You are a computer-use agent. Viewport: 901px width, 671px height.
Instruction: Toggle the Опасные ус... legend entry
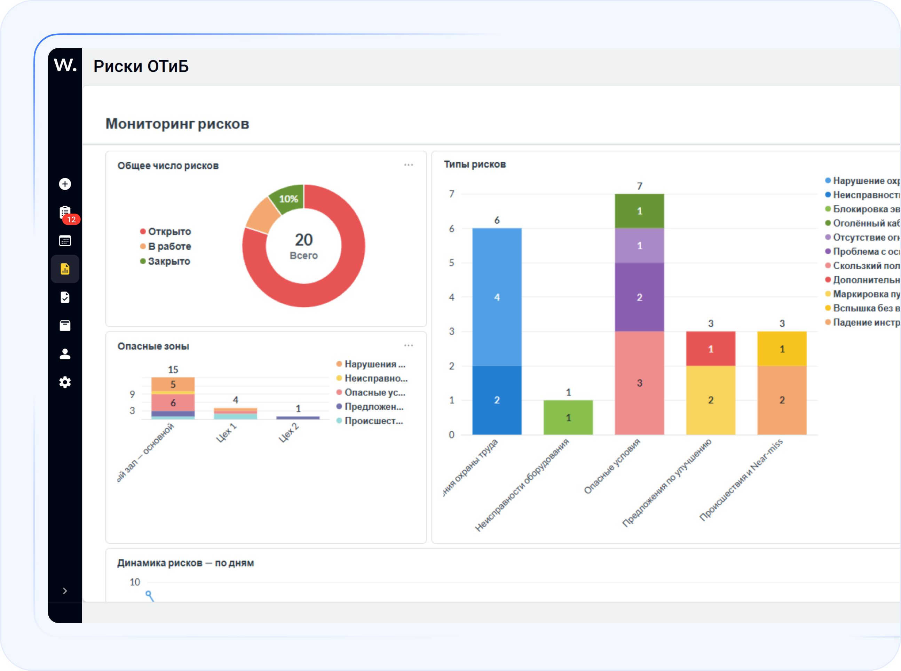coord(371,392)
